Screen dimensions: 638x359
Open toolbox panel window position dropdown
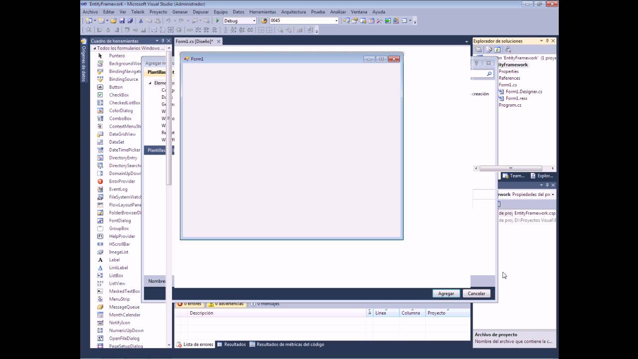point(157,41)
